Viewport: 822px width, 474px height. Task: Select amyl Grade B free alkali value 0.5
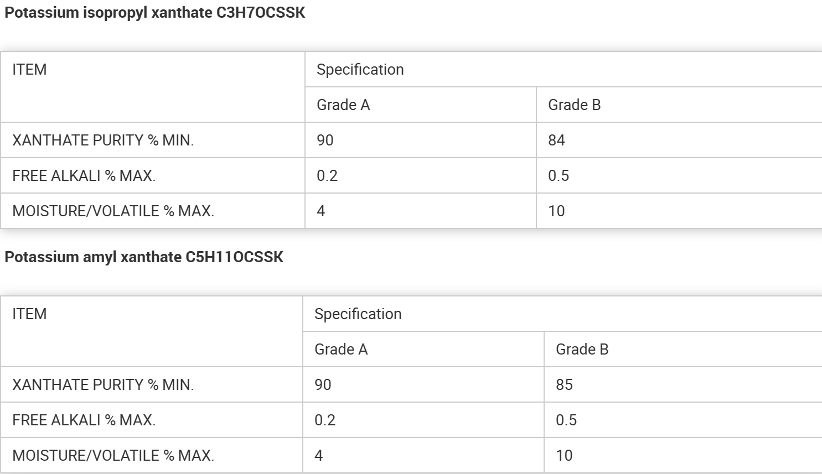(x=566, y=420)
